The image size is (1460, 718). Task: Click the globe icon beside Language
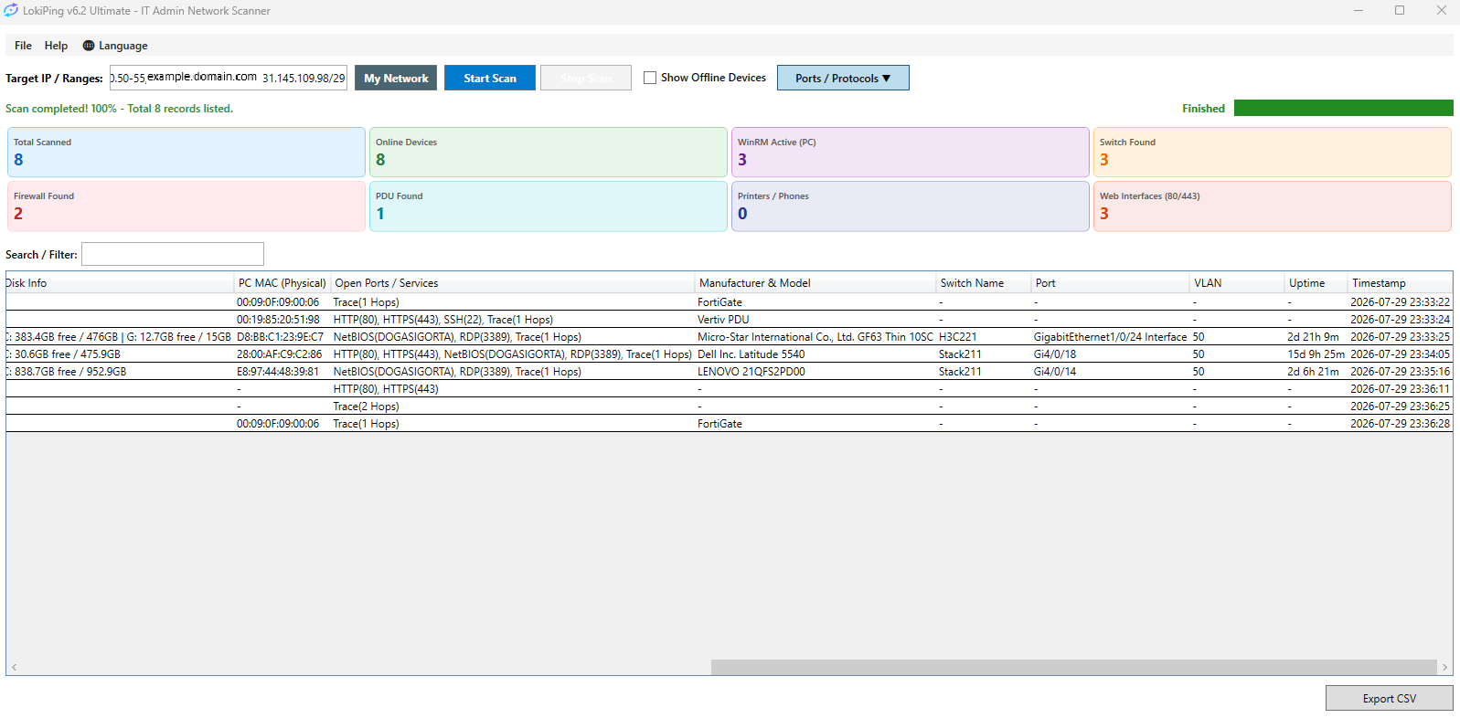tap(89, 46)
